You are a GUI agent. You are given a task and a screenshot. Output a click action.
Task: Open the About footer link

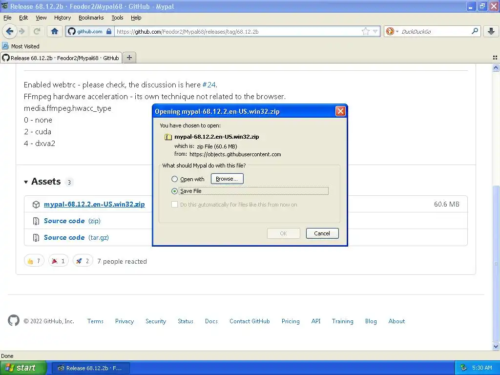(396, 321)
